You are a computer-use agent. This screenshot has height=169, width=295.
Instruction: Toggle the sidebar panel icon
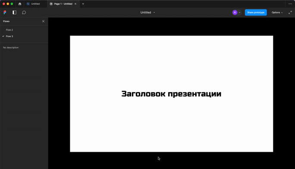(15, 13)
